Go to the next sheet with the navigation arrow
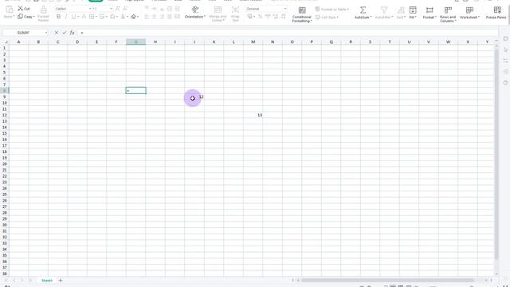 22,280
